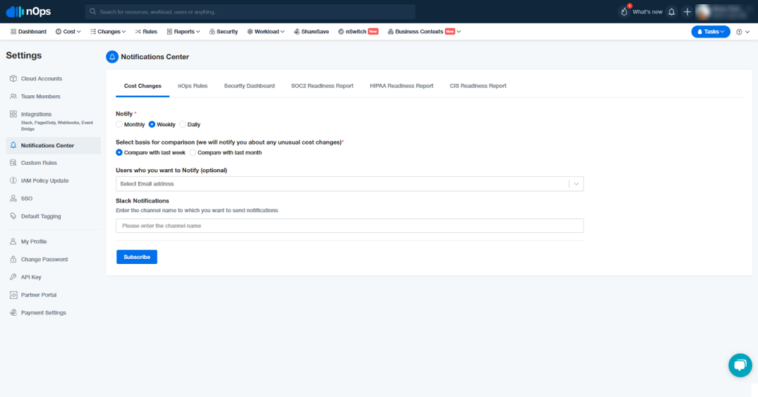This screenshot has height=397, width=758.
Task: Open the Dashboard menu item
Action: click(28, 32)
